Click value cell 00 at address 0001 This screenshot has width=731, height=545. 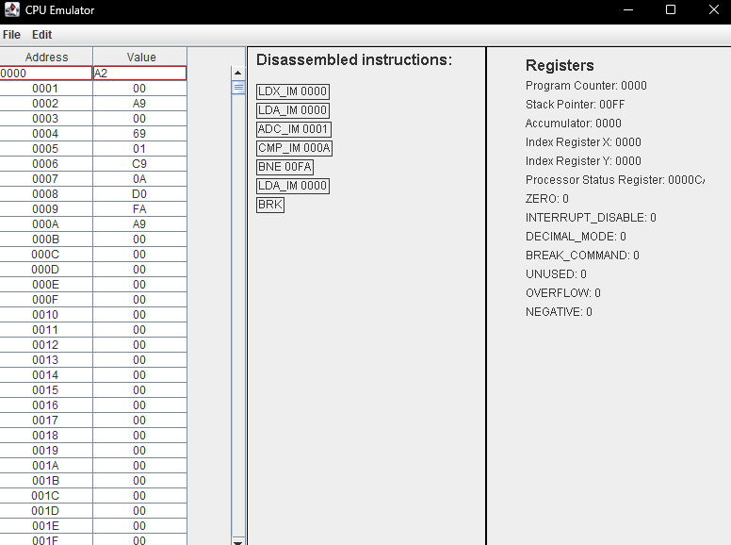point(139,89)
